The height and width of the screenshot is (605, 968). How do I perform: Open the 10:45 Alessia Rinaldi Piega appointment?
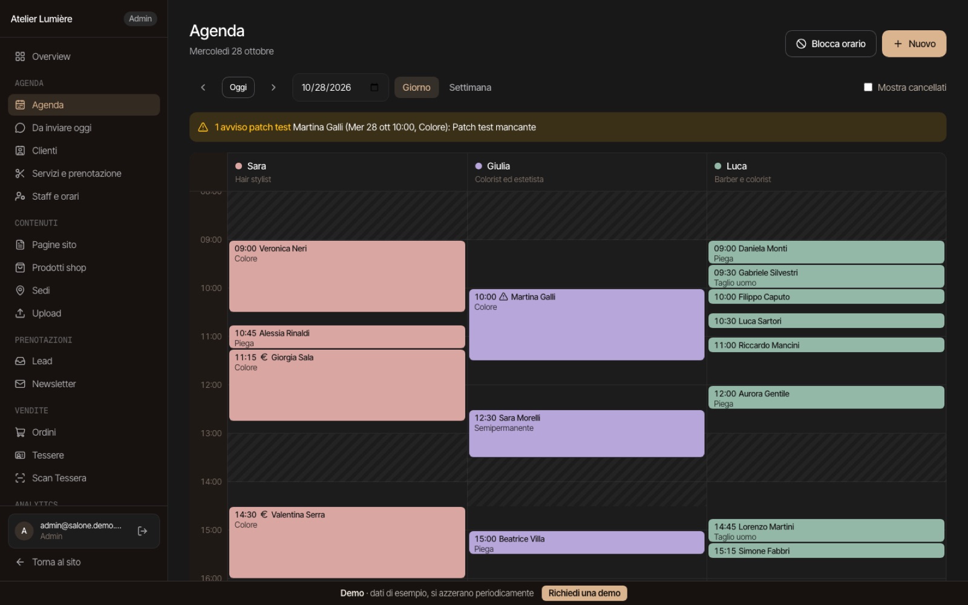[x=347, y=337]
